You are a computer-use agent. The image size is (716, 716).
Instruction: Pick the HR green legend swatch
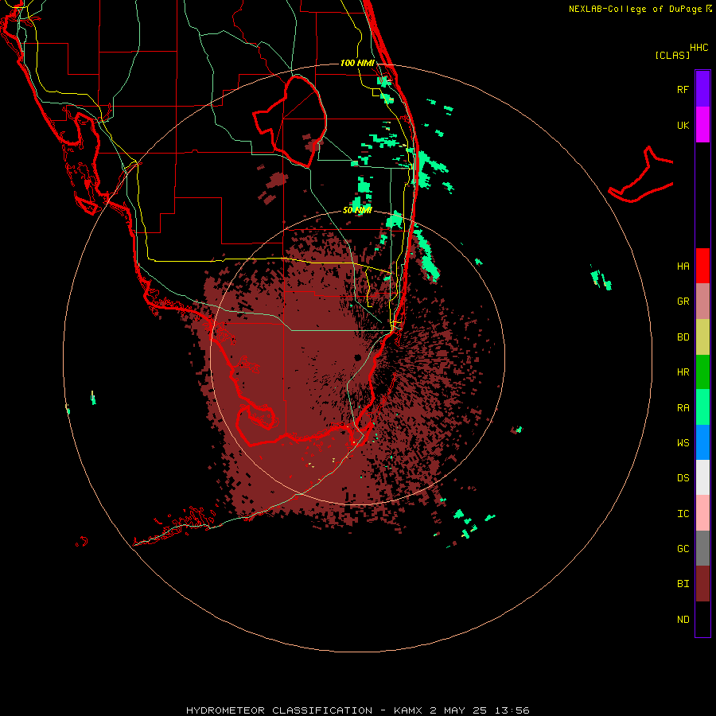[x=702, y=372]
